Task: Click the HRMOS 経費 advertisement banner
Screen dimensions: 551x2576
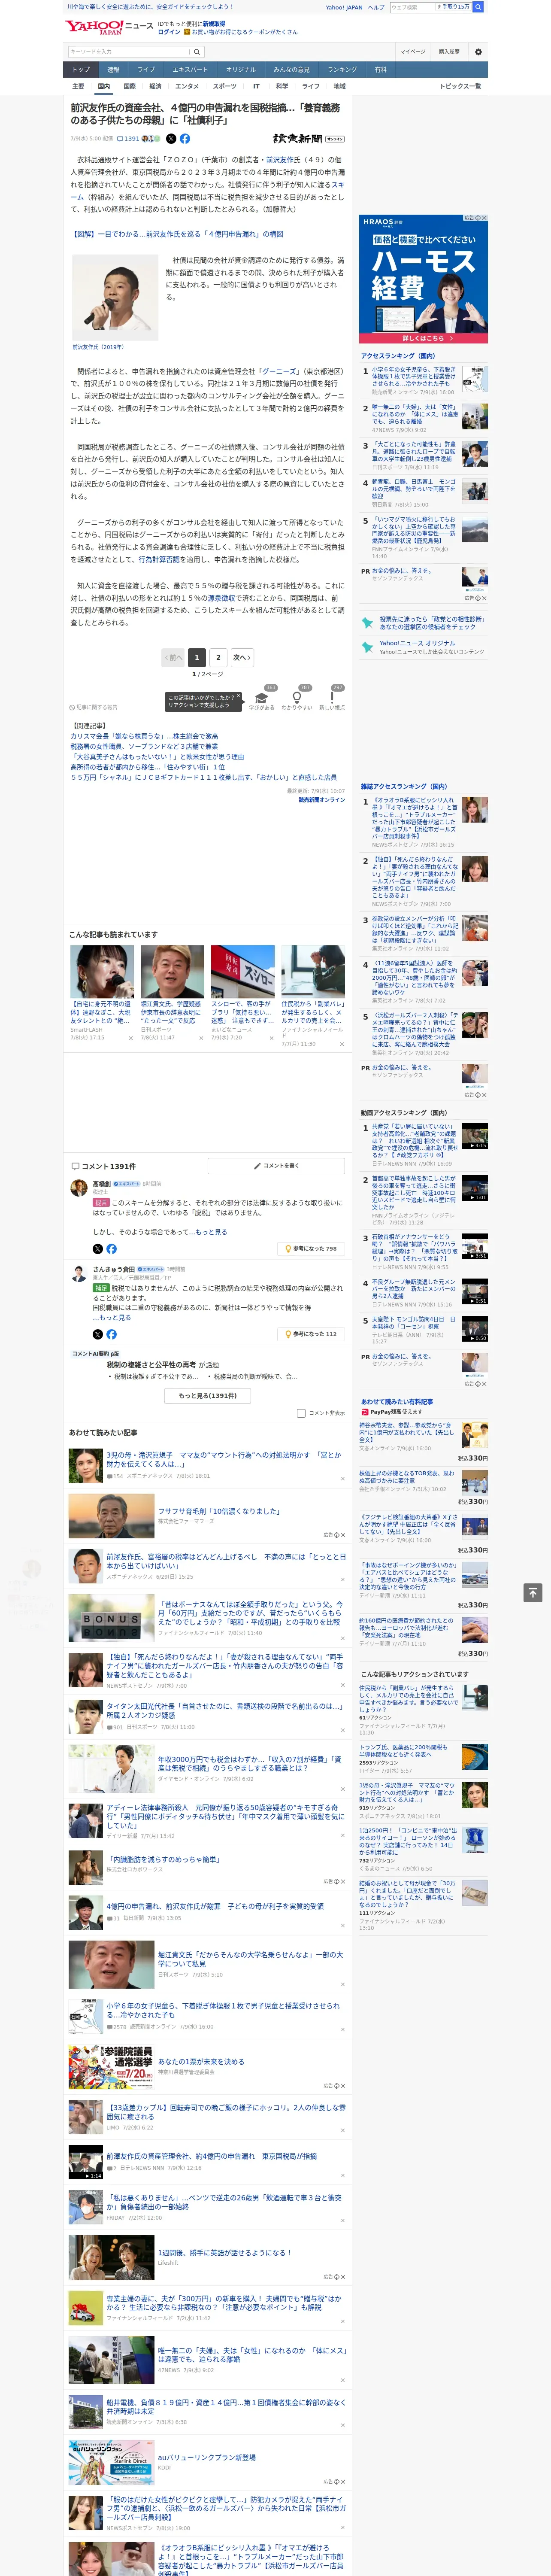Action: tap(423, 278)
